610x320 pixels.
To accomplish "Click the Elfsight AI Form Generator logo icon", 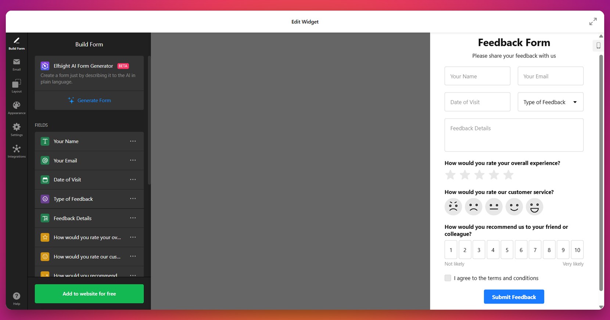I will coord(45,66).
